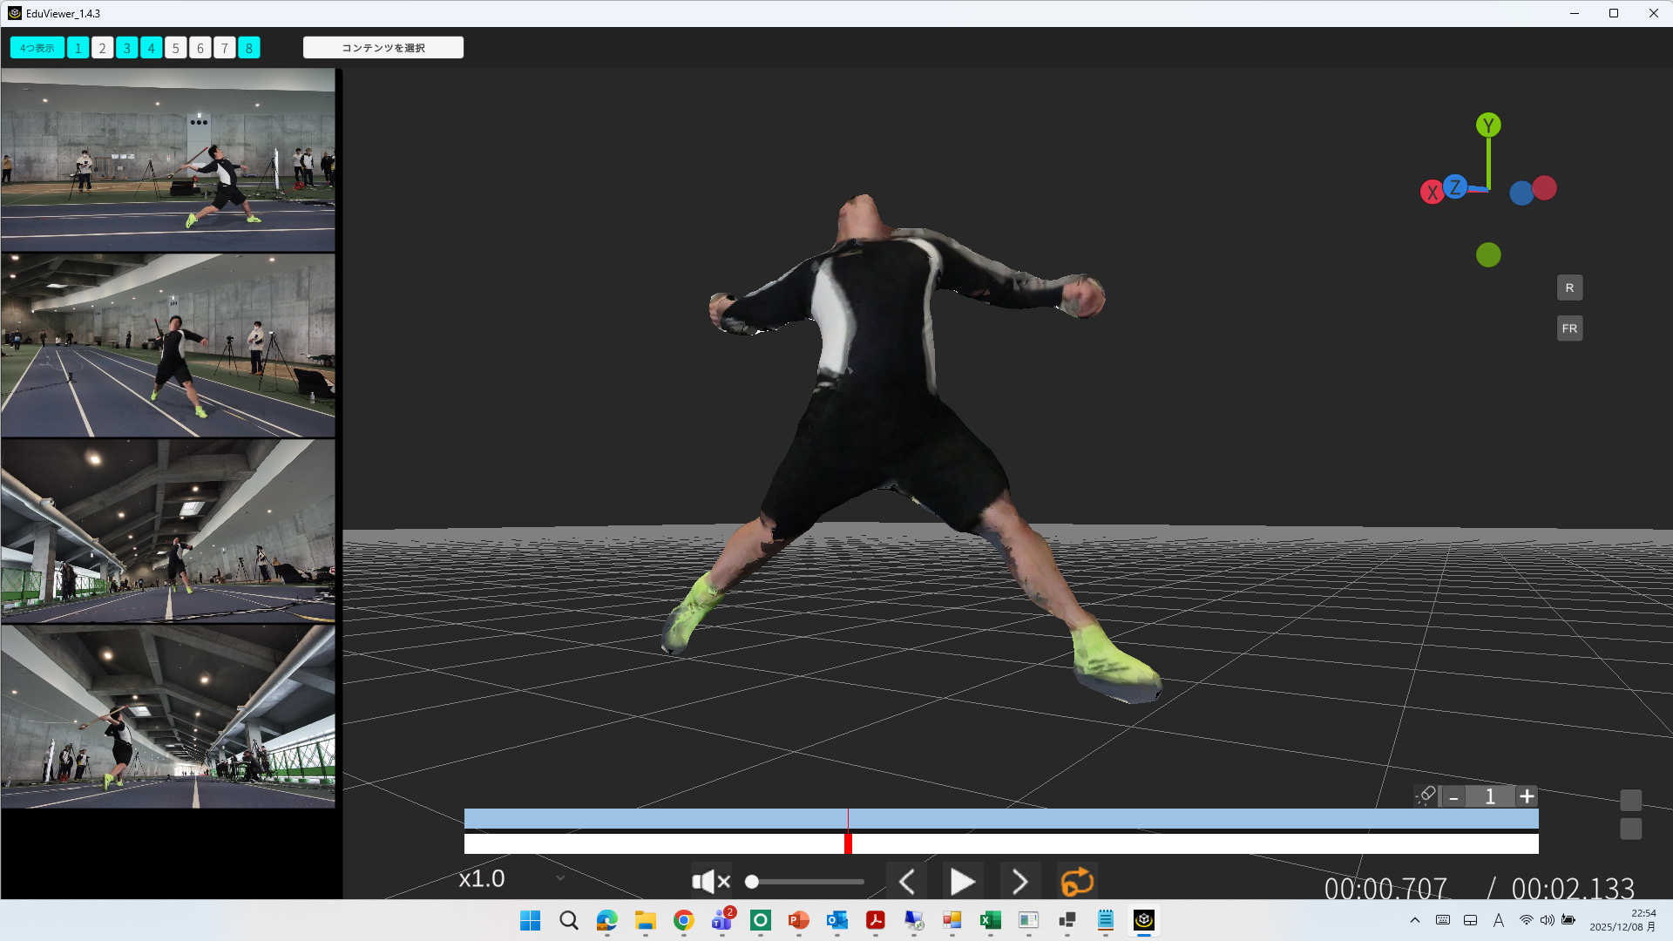Click the volume slider handle
The width and height of the screenshot is (1673, 941).
coord(752,882)
